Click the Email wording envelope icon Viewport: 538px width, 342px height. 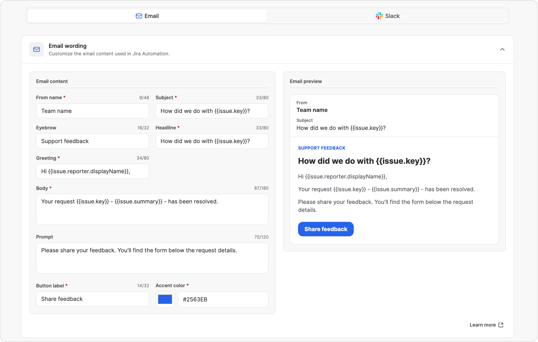[x=37, y=49]
